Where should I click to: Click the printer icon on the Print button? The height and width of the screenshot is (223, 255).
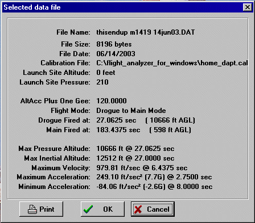[32, 209]
